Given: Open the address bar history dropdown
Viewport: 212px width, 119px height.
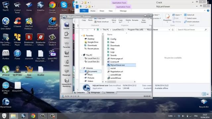Looking at the screenshot, I should pyautogui.click(x=169, y=30).
